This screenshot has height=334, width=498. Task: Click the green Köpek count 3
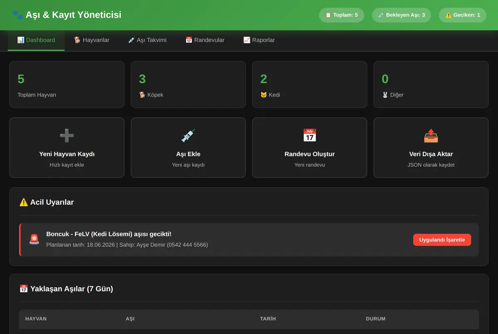(x=142, y=79)
